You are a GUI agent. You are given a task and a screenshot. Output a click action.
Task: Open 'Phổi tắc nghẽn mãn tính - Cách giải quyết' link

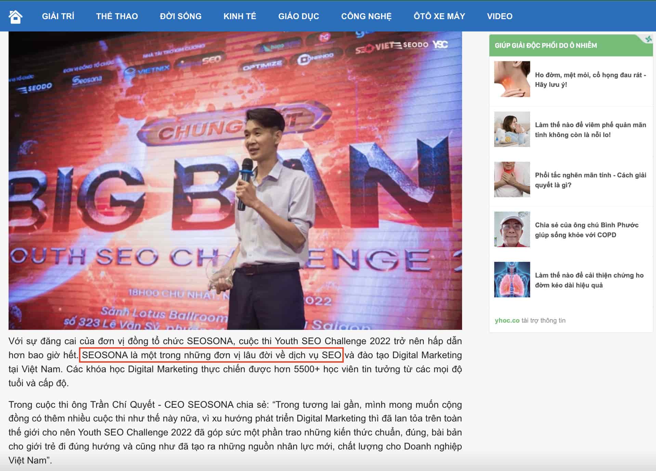click(x=590, y=180)
